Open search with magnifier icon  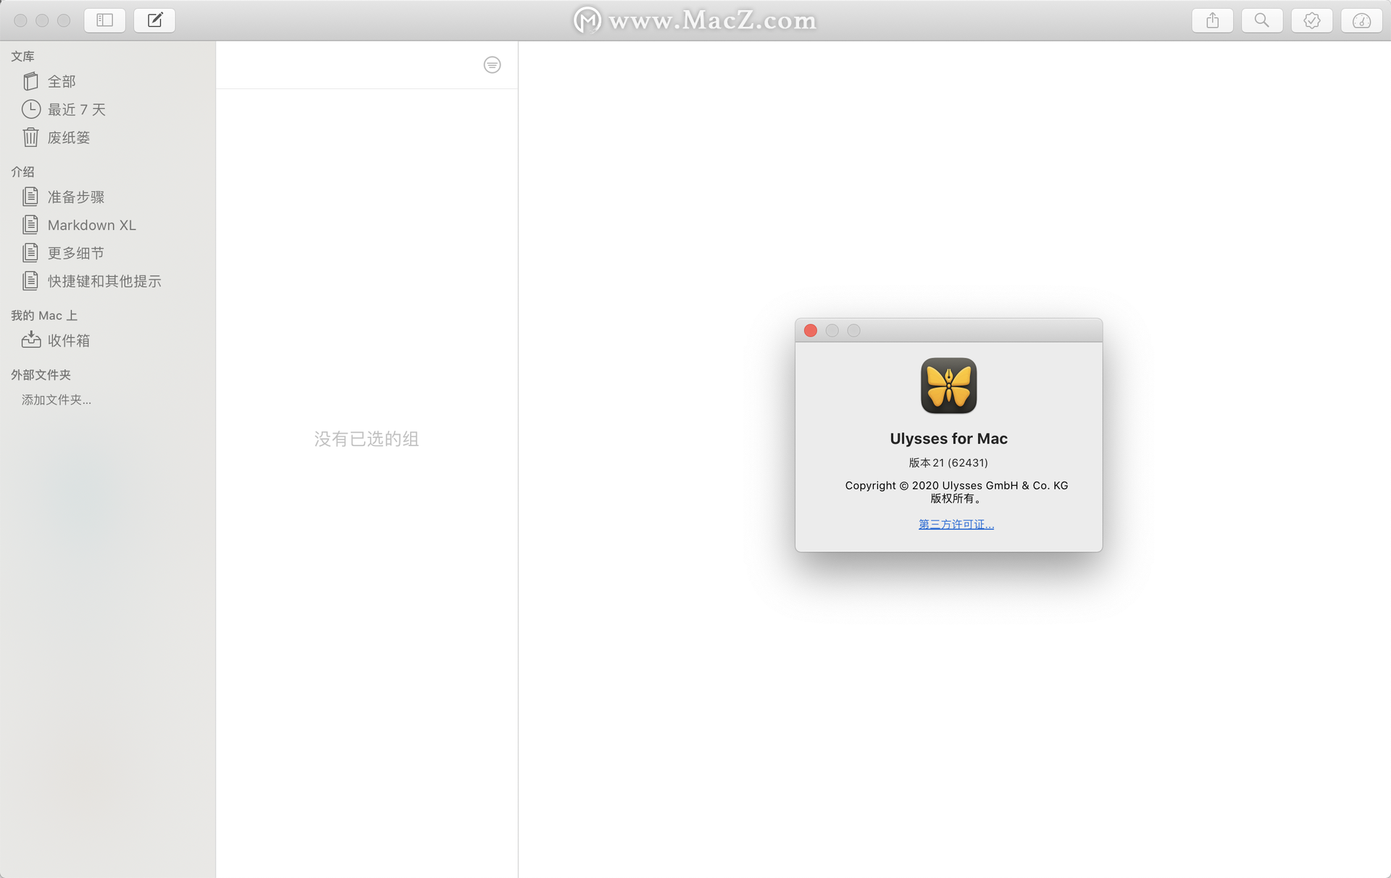1262,20
